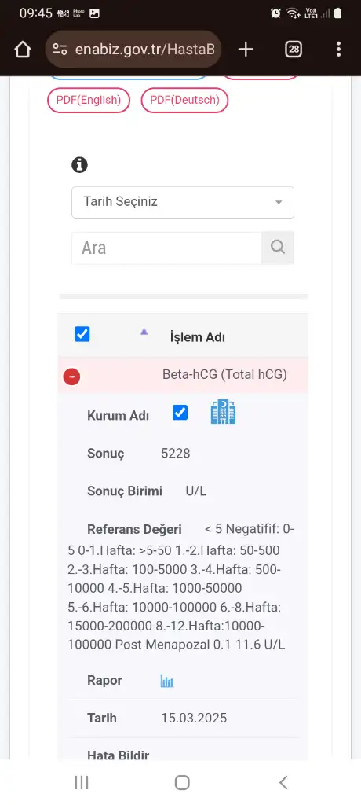Click the hospital building icon
Viewport: 361px width, 805px height.
pyautogui.click(x=223, y=412)
